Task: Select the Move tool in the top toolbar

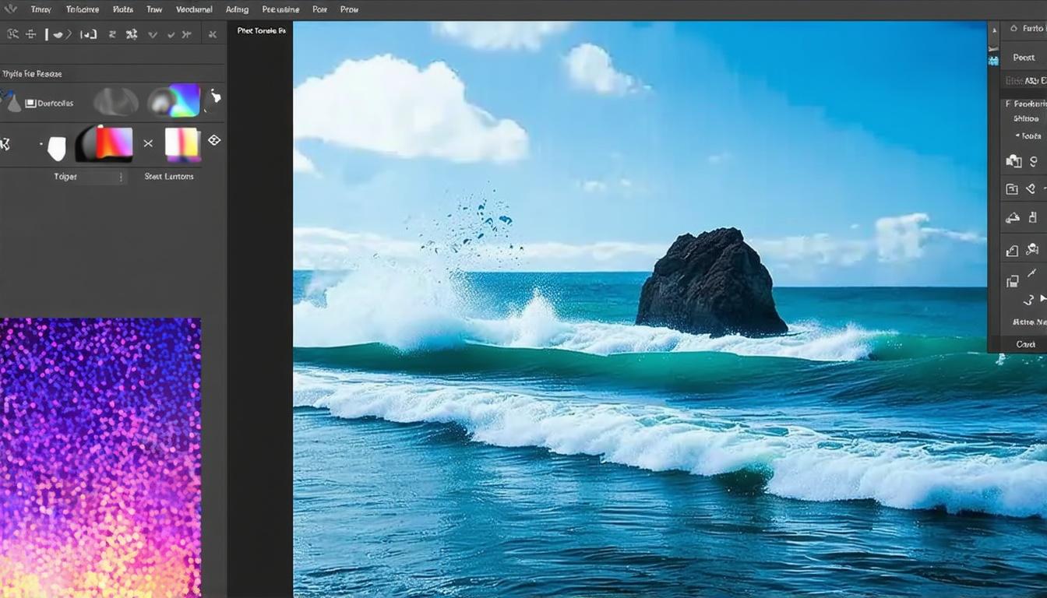Action: [30, 34]
